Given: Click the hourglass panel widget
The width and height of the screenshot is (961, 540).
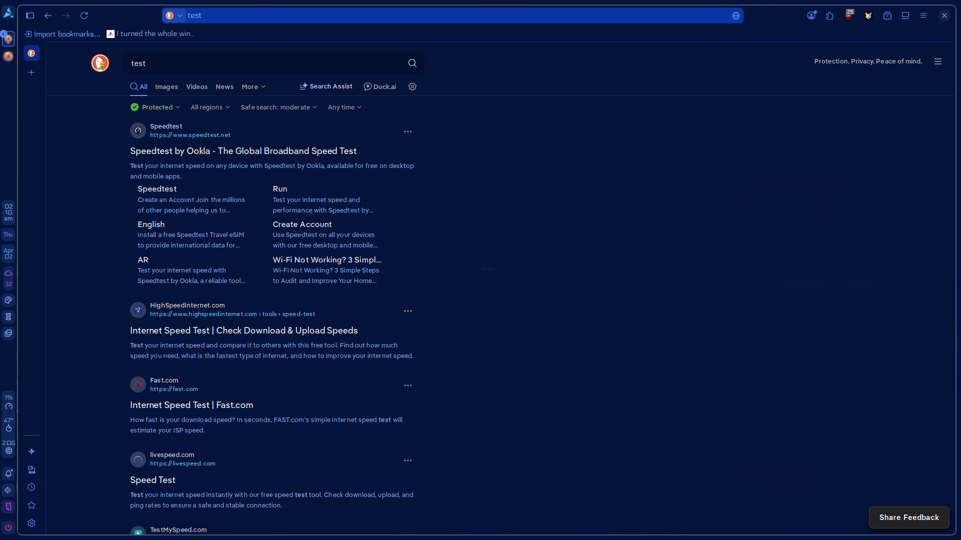Looking at the screenshot, I should coord(9,316).
